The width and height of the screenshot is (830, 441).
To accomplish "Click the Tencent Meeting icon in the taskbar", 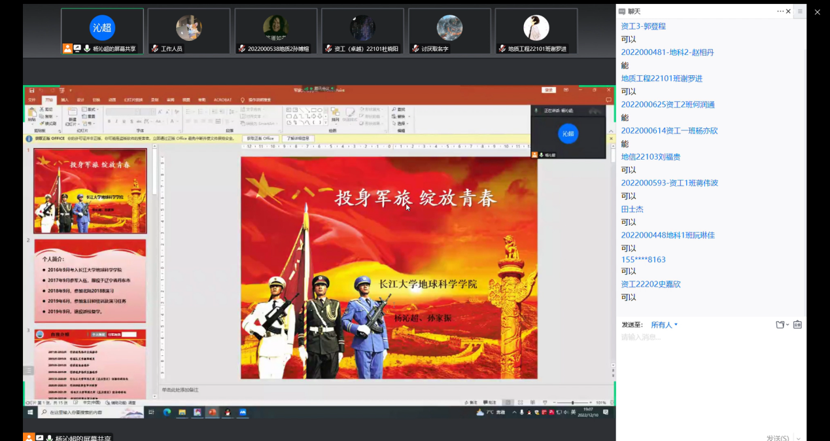I will pyautogui.click(x=243, y=412).
